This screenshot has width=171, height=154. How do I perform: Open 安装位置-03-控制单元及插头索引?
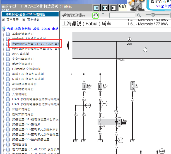coord(35,129)
